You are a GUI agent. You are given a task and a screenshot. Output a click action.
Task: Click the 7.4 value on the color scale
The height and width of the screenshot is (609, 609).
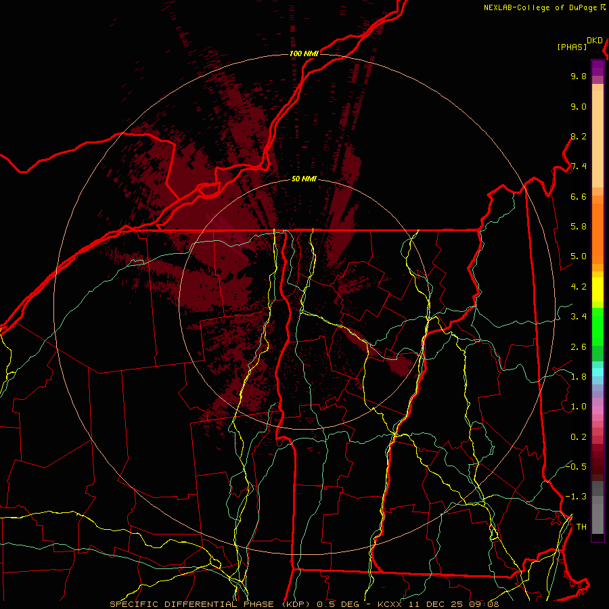coord(579,166)
